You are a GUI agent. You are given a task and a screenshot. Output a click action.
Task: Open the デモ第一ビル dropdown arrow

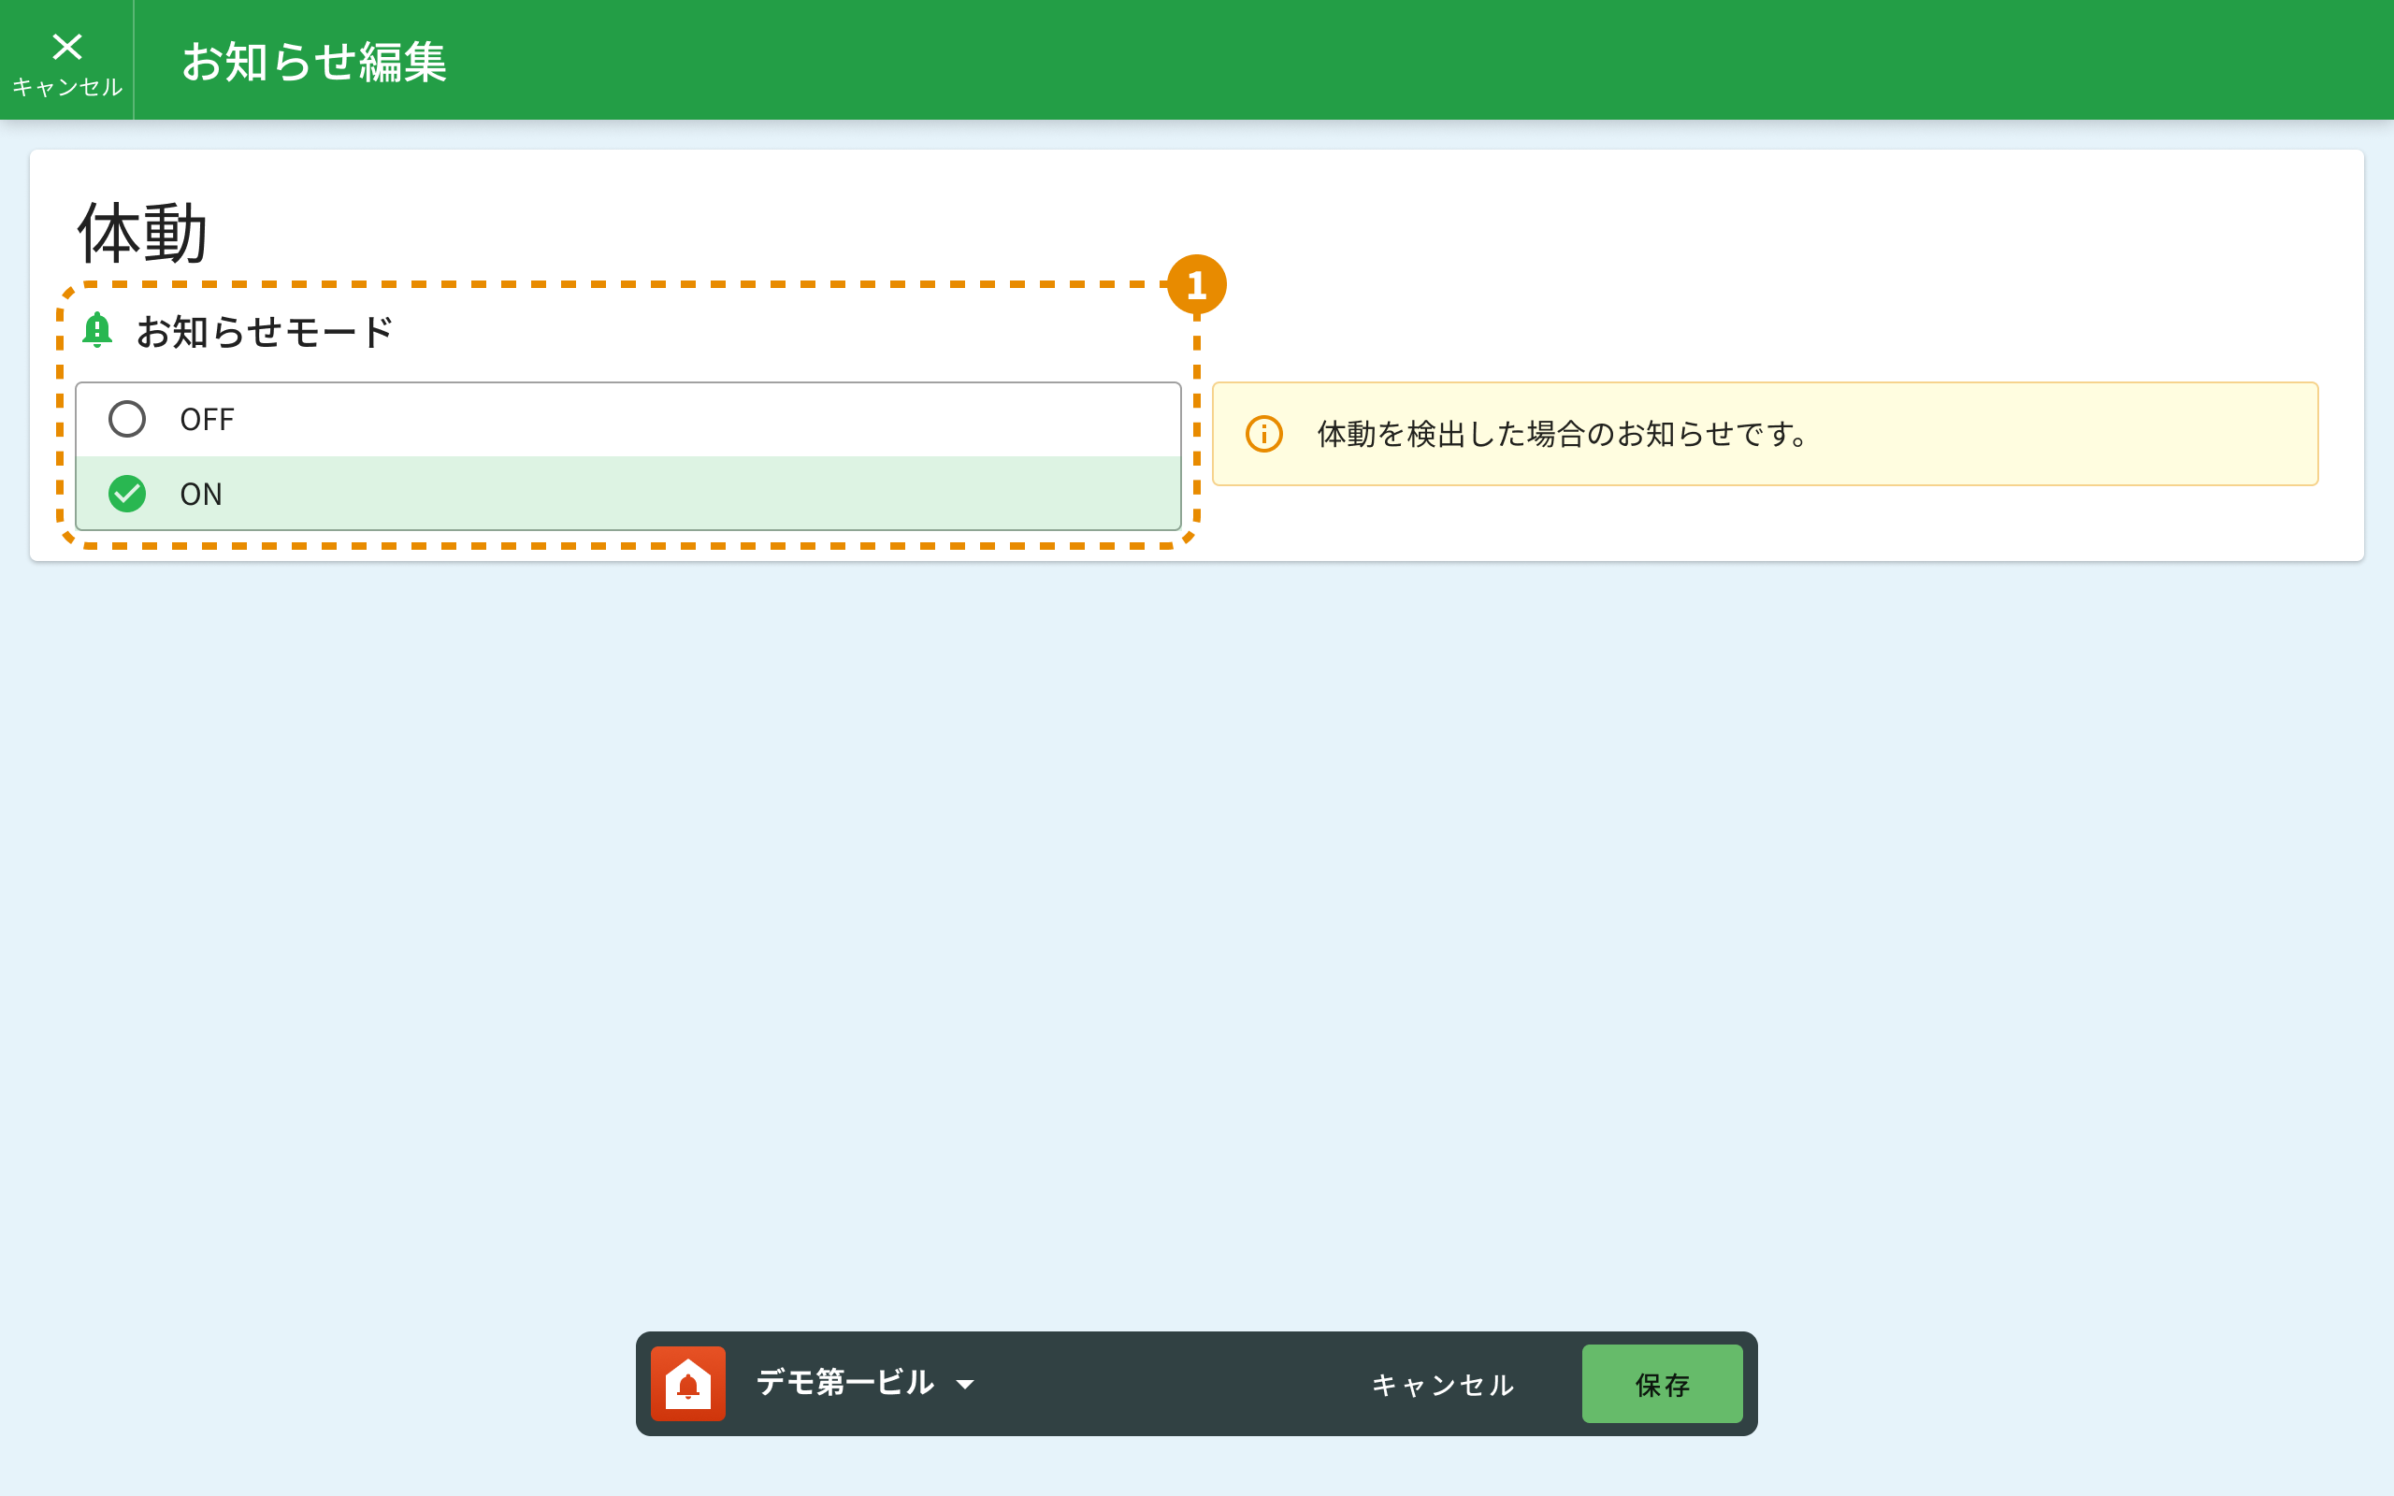pos(965,1384)
